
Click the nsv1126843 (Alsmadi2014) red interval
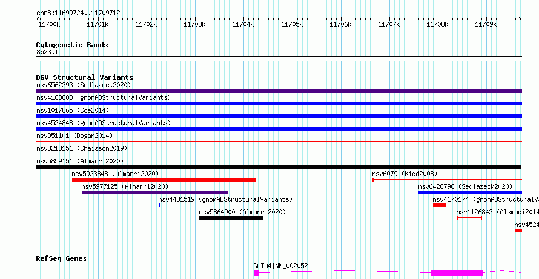(469, 218)
